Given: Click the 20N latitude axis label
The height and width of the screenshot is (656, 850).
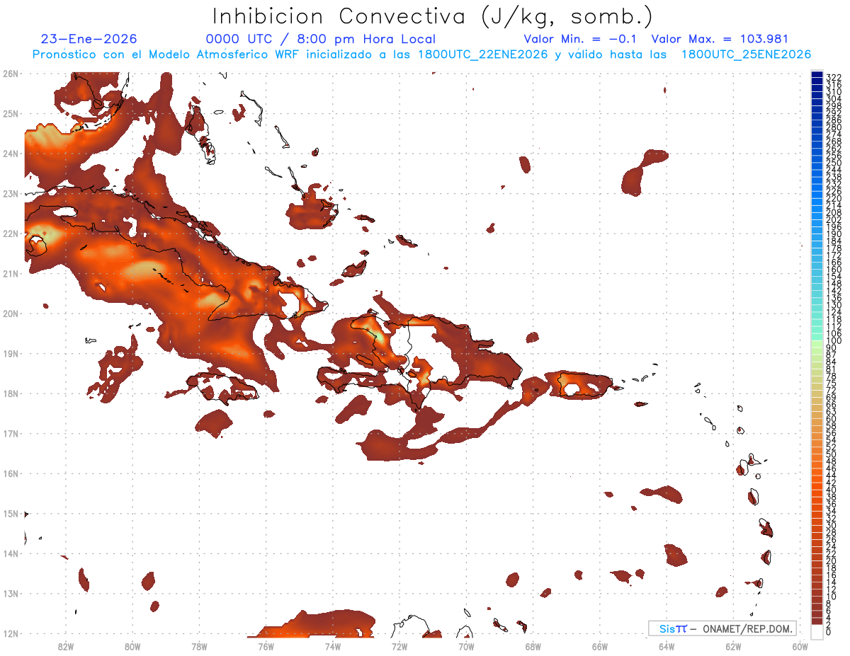Looking at the screenshot, I should point(11,313).
